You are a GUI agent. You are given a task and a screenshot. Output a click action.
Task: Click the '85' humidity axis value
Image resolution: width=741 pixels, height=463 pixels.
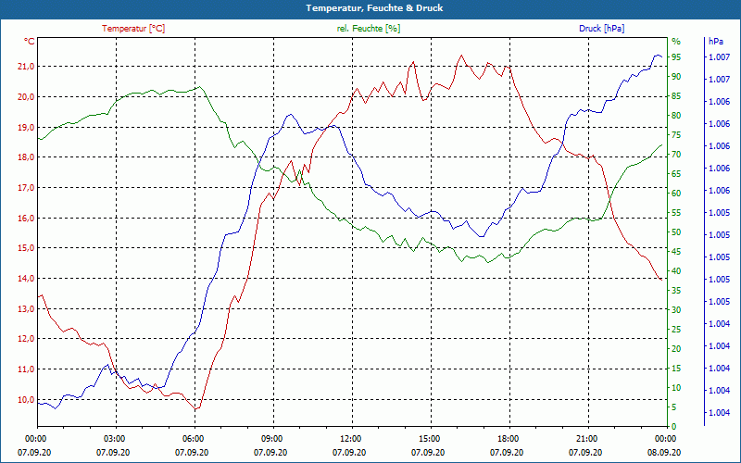(x=676, y=96)
